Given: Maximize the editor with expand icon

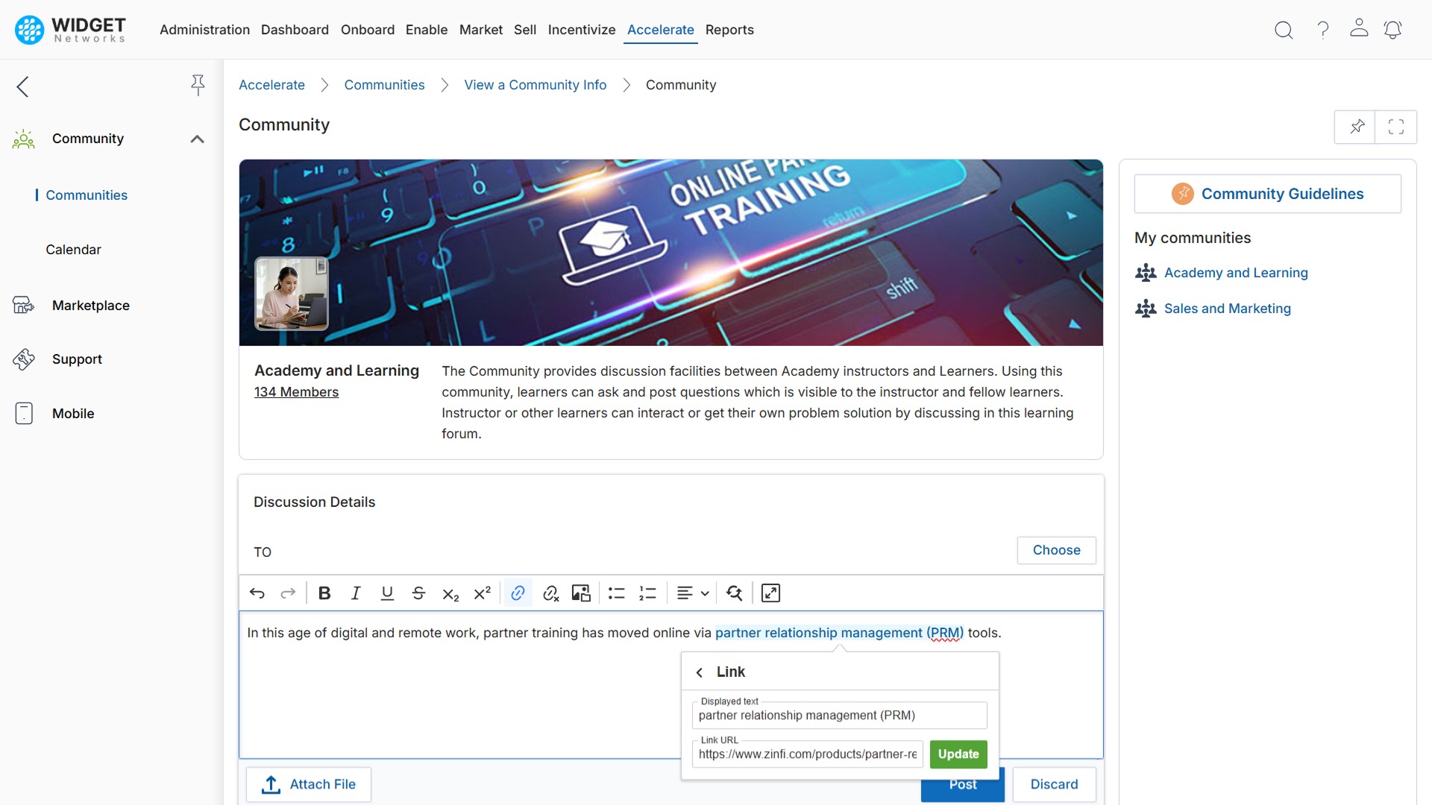Looking at the screenshot, I should (770, 593).
